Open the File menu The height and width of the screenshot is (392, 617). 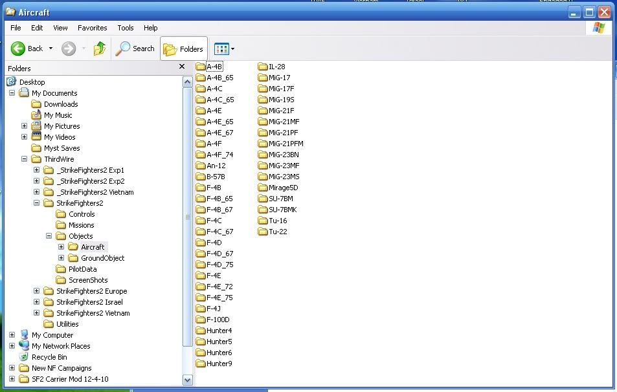tap(16, 28)
